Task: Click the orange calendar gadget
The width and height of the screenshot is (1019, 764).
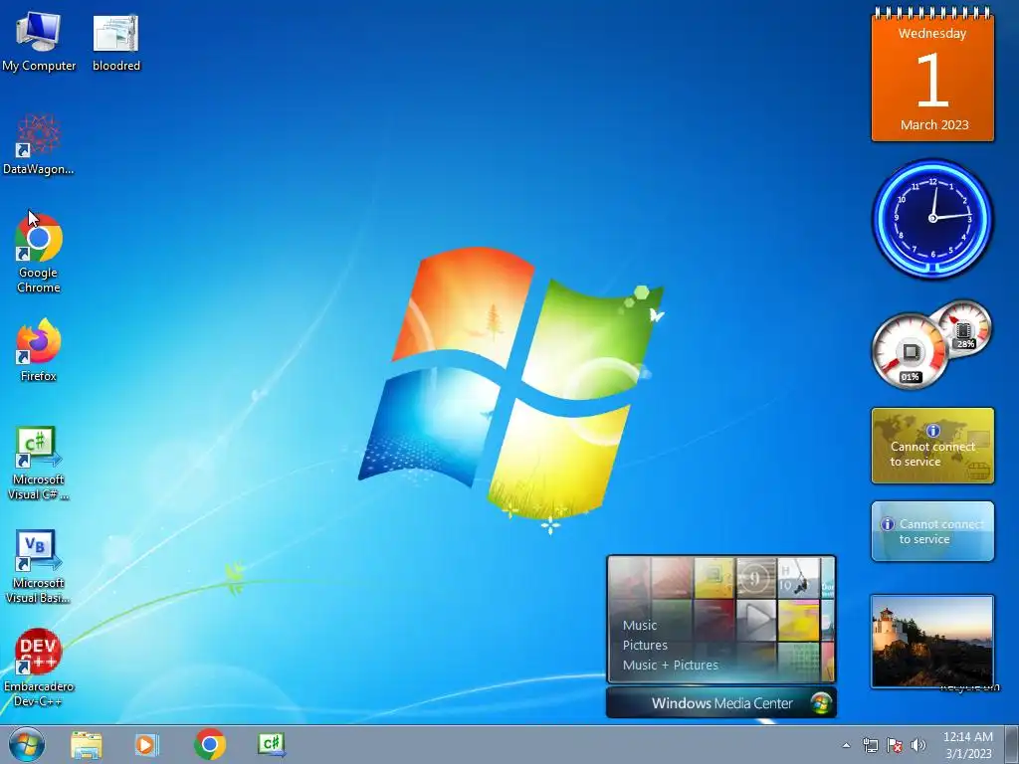Action: [932, 75]
